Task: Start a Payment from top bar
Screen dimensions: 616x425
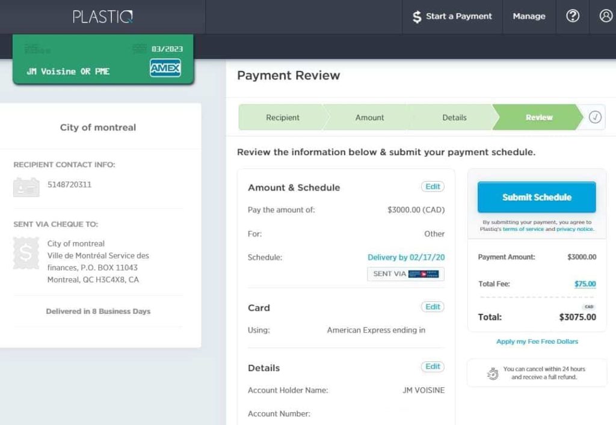Action: pyautogui.click(x=452, y=16)
